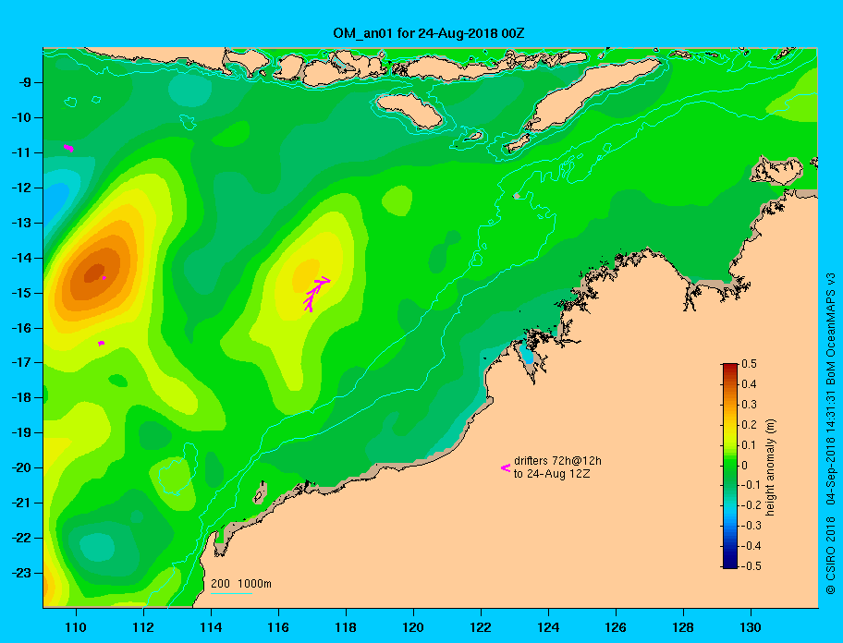
Task: Click the green midpoint of the colorbar at 0
Action: (730, 466)
